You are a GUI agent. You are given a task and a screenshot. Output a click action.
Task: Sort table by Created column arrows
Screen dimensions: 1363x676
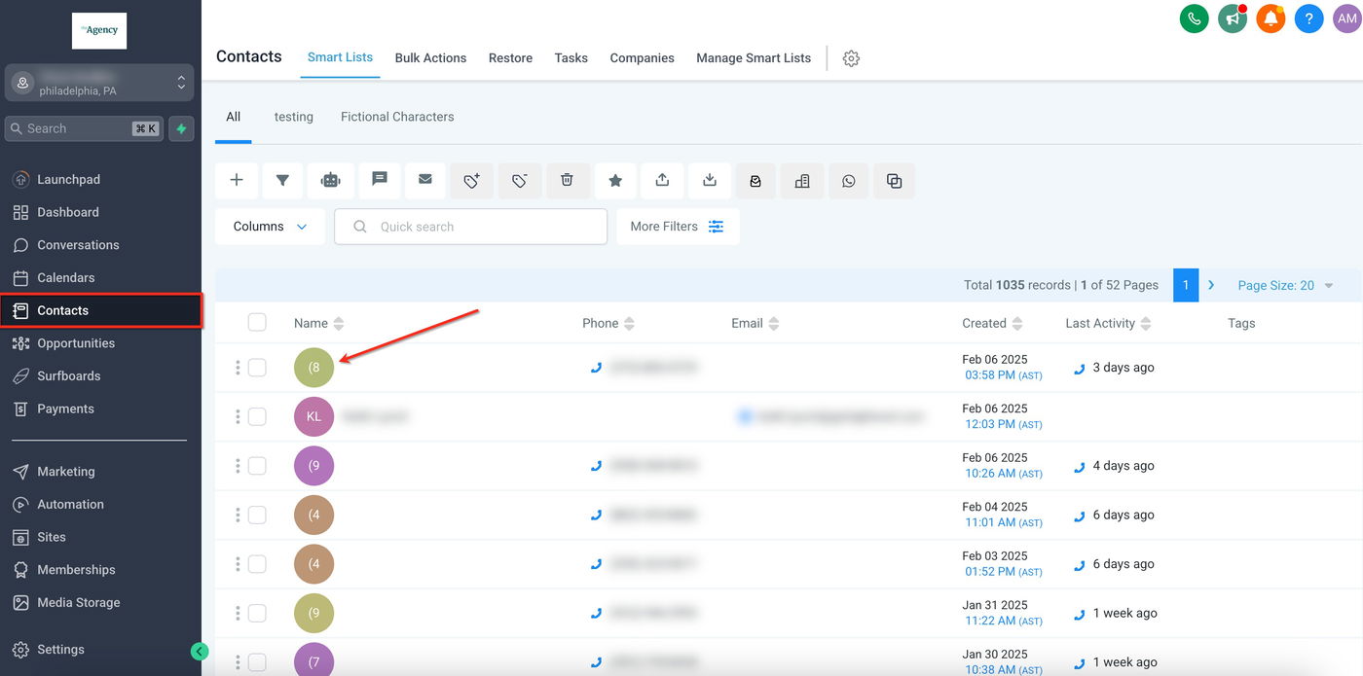(x=1017, y=324)
